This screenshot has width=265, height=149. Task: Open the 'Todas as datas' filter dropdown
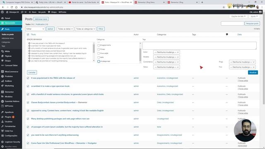(x=65, y=29)
